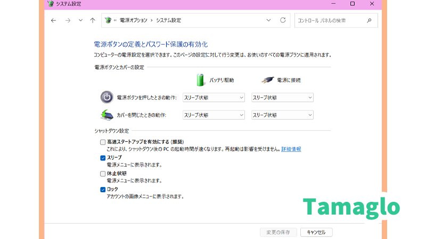Maximize the システム設定 window
426x239 pixels.
353,4
